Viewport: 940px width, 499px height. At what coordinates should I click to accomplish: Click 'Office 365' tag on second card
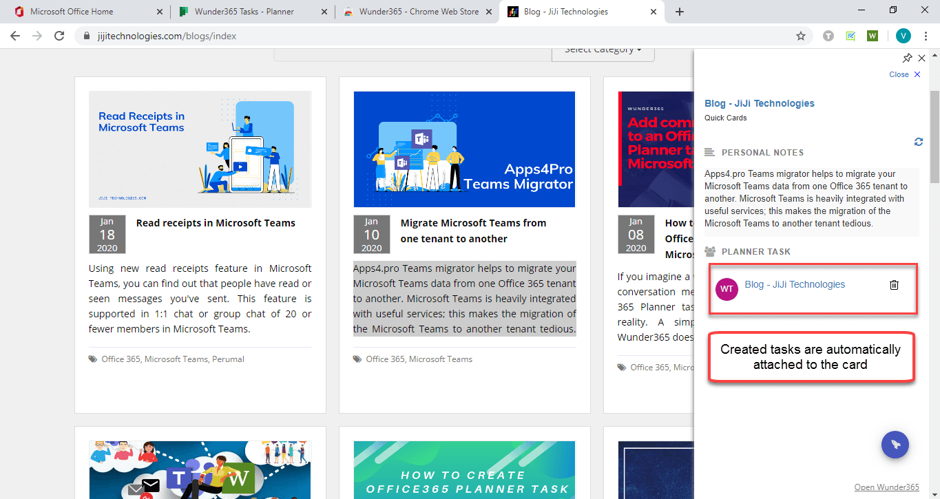point(386,359)
